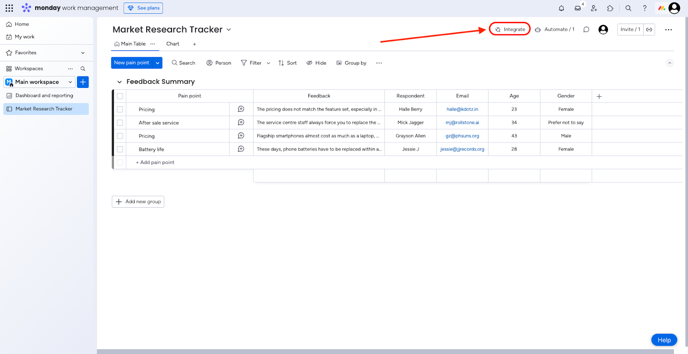Tick the checkbox for After sale service row

coord(120,123)
